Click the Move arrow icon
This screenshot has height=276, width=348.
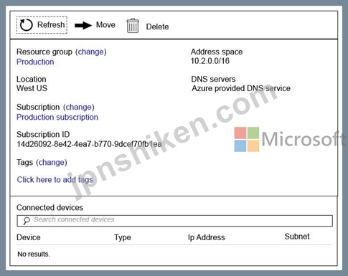tap(83, 25)
